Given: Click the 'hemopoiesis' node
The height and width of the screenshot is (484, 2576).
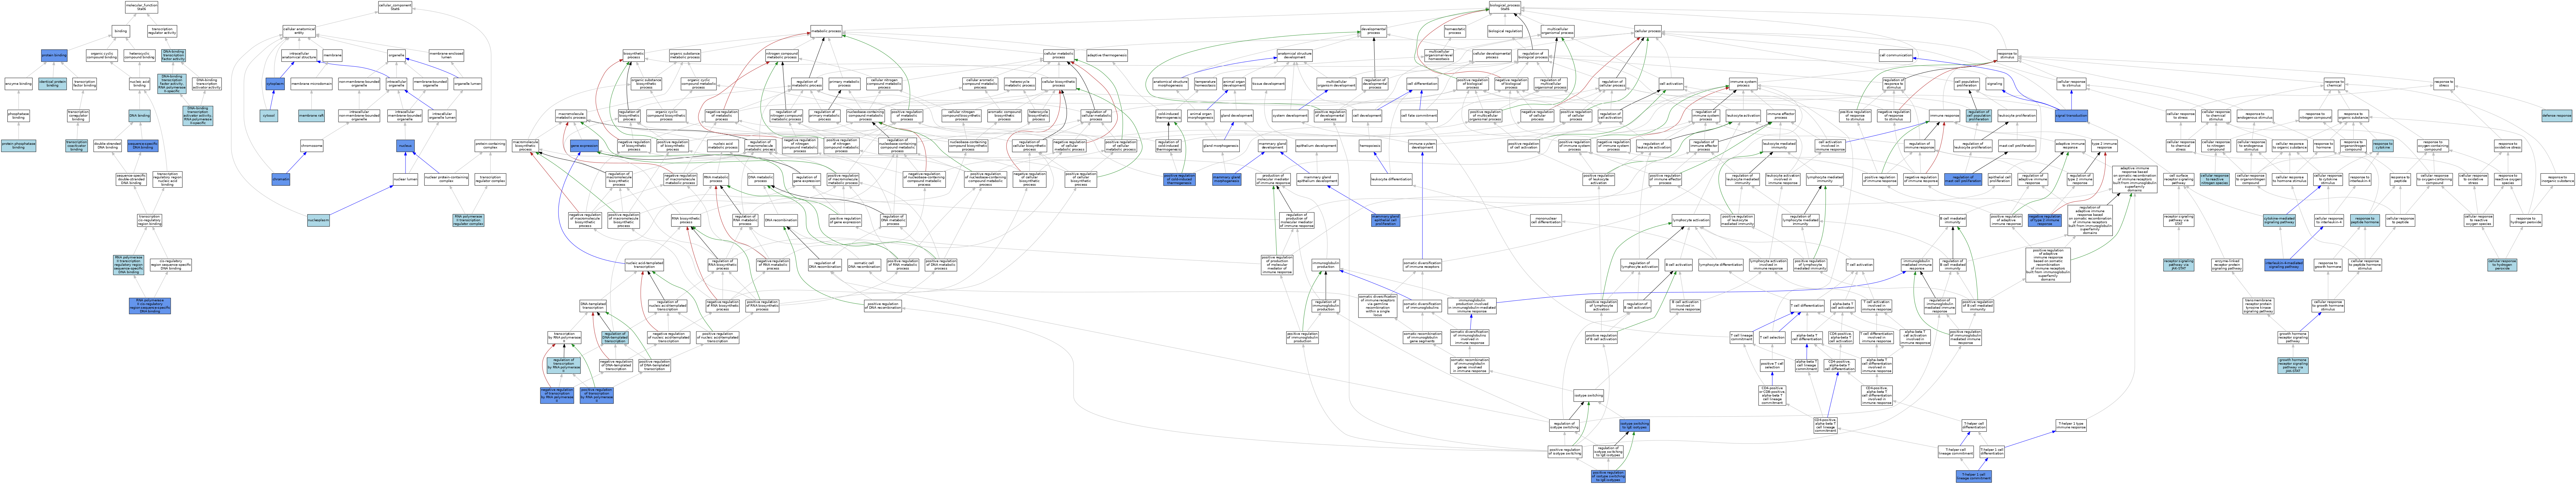Looking at the screenshot, I should [1370, 146].
